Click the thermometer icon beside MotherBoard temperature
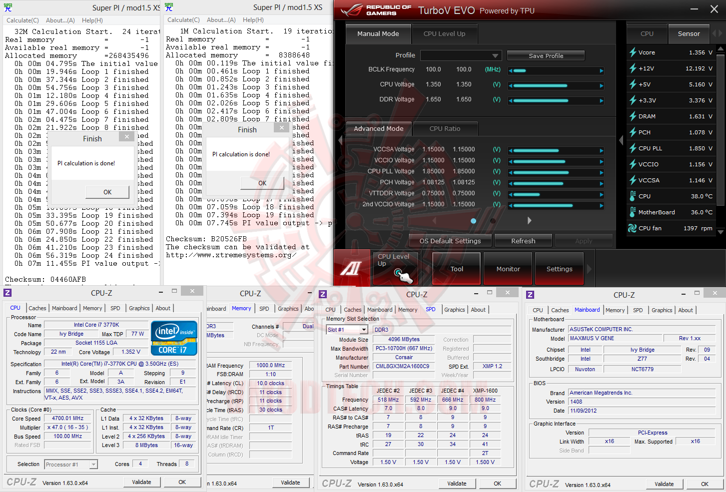This screenshot has width=726, height=492. 633,212
